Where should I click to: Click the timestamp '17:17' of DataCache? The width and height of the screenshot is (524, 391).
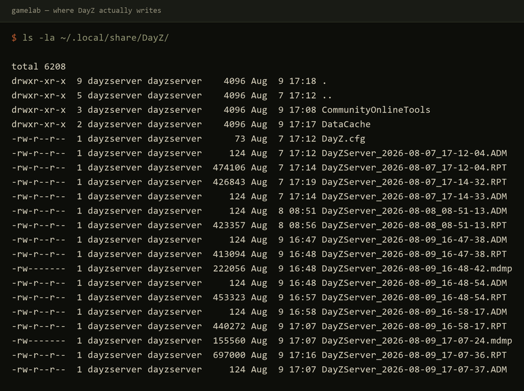(x=303, y=124)
